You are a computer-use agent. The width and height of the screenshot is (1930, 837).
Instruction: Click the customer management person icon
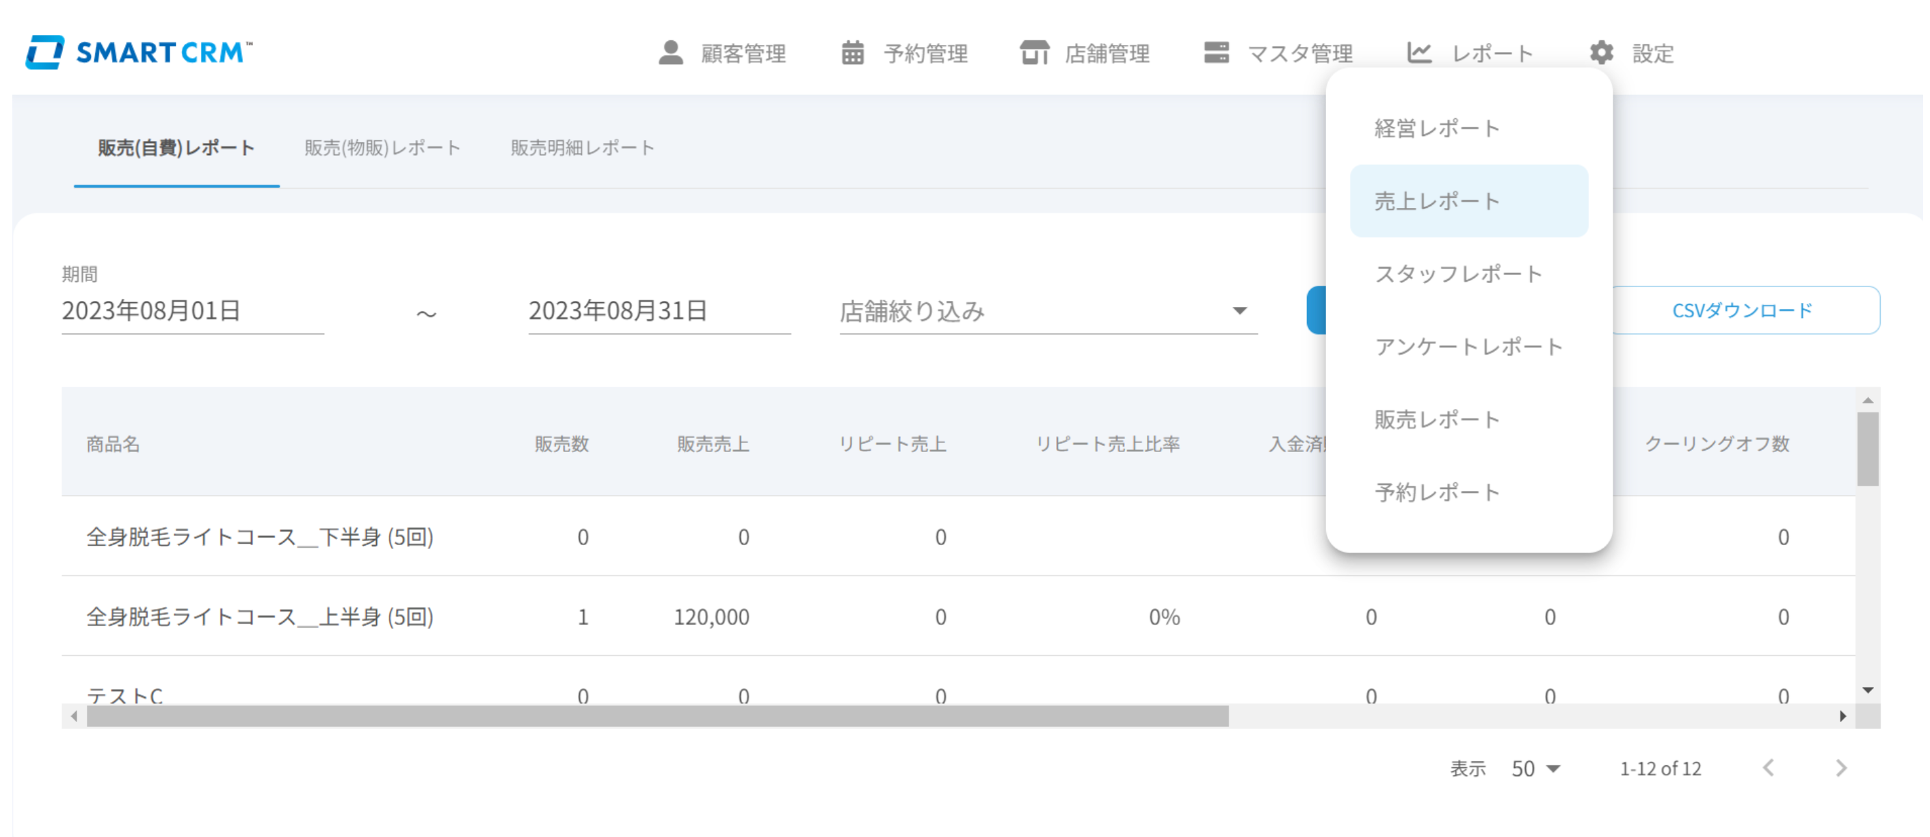pos(670,53)
